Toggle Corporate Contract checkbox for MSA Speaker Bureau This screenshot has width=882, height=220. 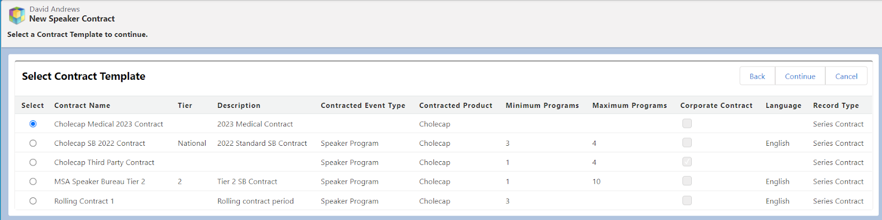point(687,181)
